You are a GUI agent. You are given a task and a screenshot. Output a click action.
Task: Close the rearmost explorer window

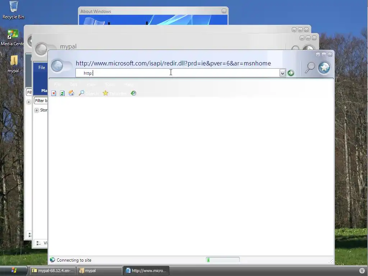pyautogui.click(x=306, y=30)
